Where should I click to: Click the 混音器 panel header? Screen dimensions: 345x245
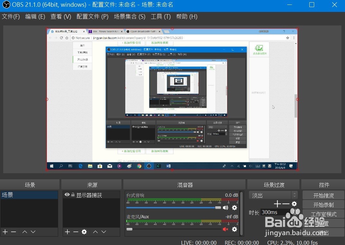[185, 185]
